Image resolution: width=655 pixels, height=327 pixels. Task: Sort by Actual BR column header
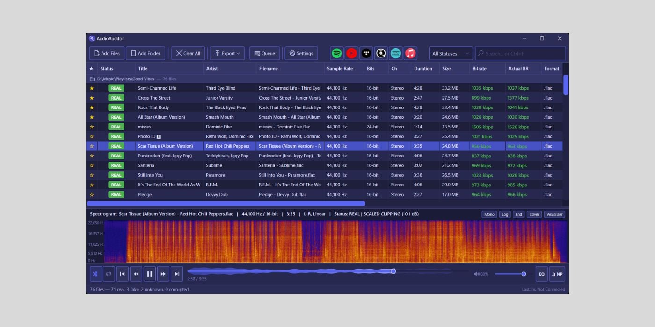523,68
